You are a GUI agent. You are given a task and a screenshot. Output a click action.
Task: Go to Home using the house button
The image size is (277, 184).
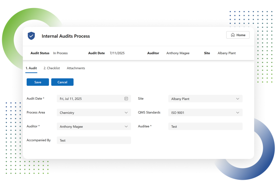[238, 35]
